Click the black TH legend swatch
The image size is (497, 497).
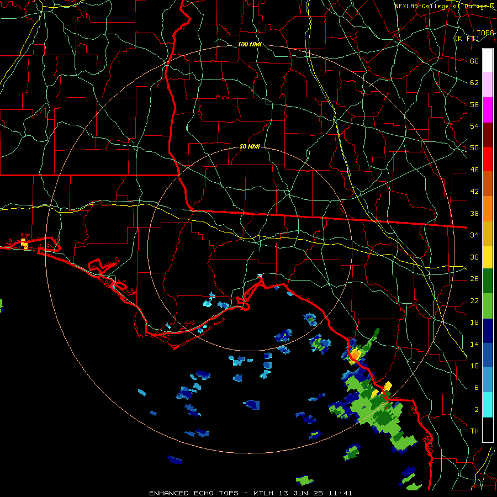click(x=488, y=430)
